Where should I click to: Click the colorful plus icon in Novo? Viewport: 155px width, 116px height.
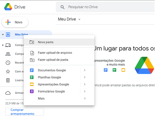tap(8, 22)
